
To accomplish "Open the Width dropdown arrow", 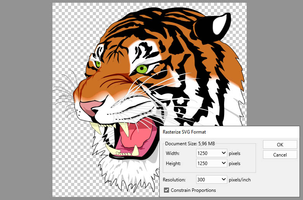I will click(223, 153).
